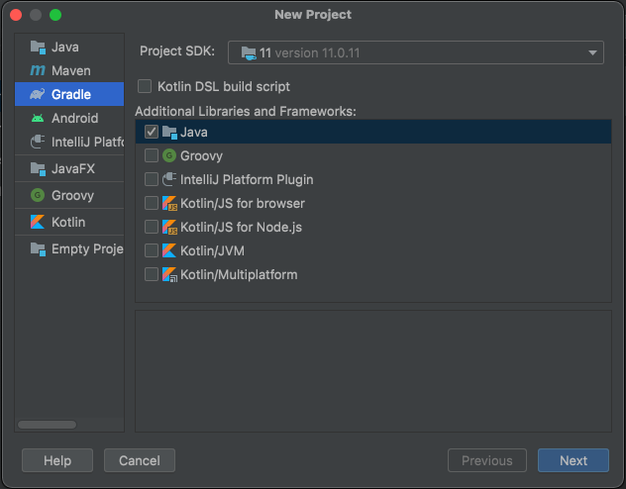Enable Kotlin DSL build script checkbox
This screenshot has width=626, height=489.
[145, 86]
